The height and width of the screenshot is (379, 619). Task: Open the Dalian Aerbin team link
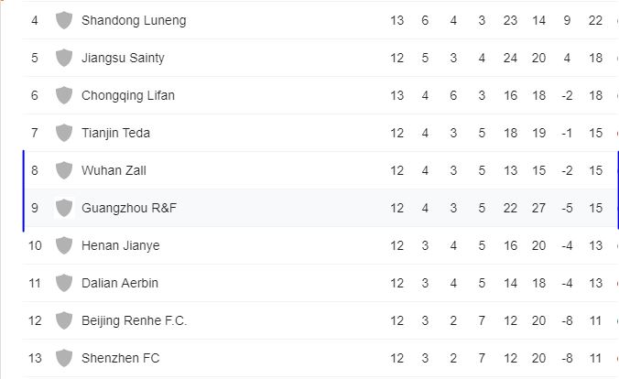[120, 283]
